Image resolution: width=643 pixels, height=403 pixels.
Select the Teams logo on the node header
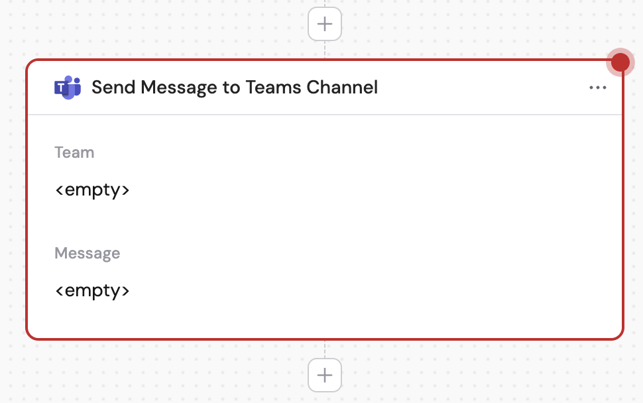pos(66,87)
